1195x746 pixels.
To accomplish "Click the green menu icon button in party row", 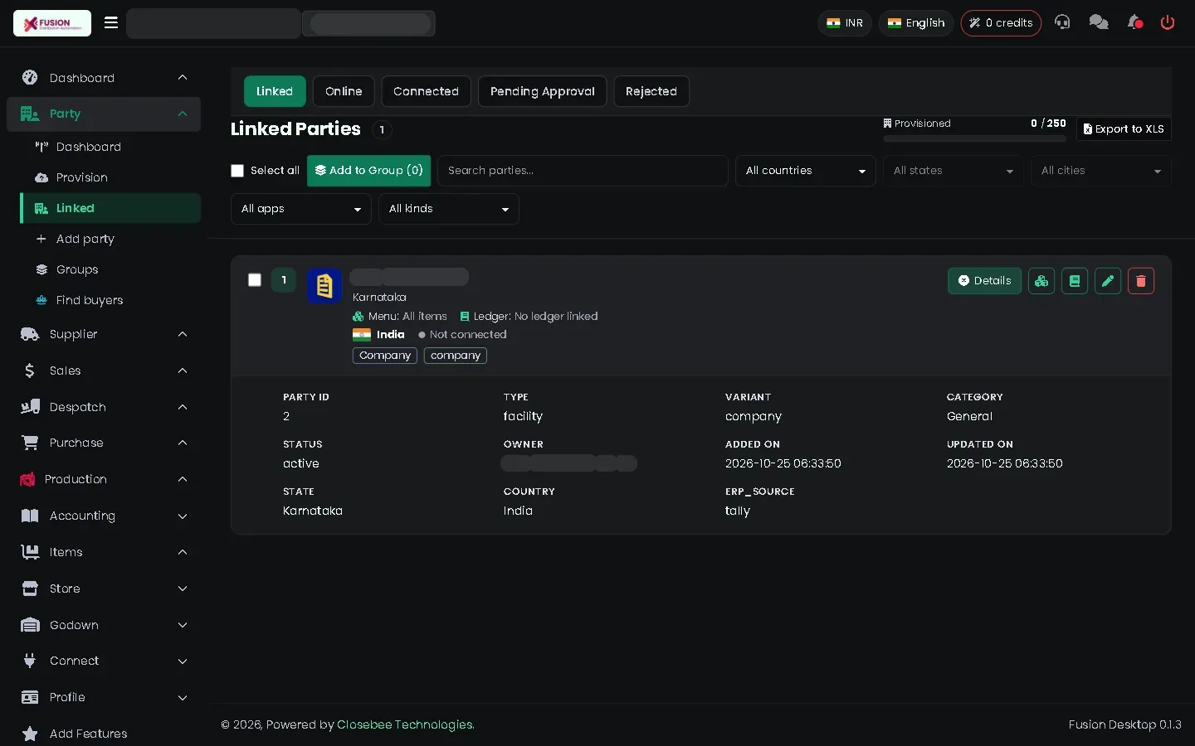I will click(x=1041, y=281).
